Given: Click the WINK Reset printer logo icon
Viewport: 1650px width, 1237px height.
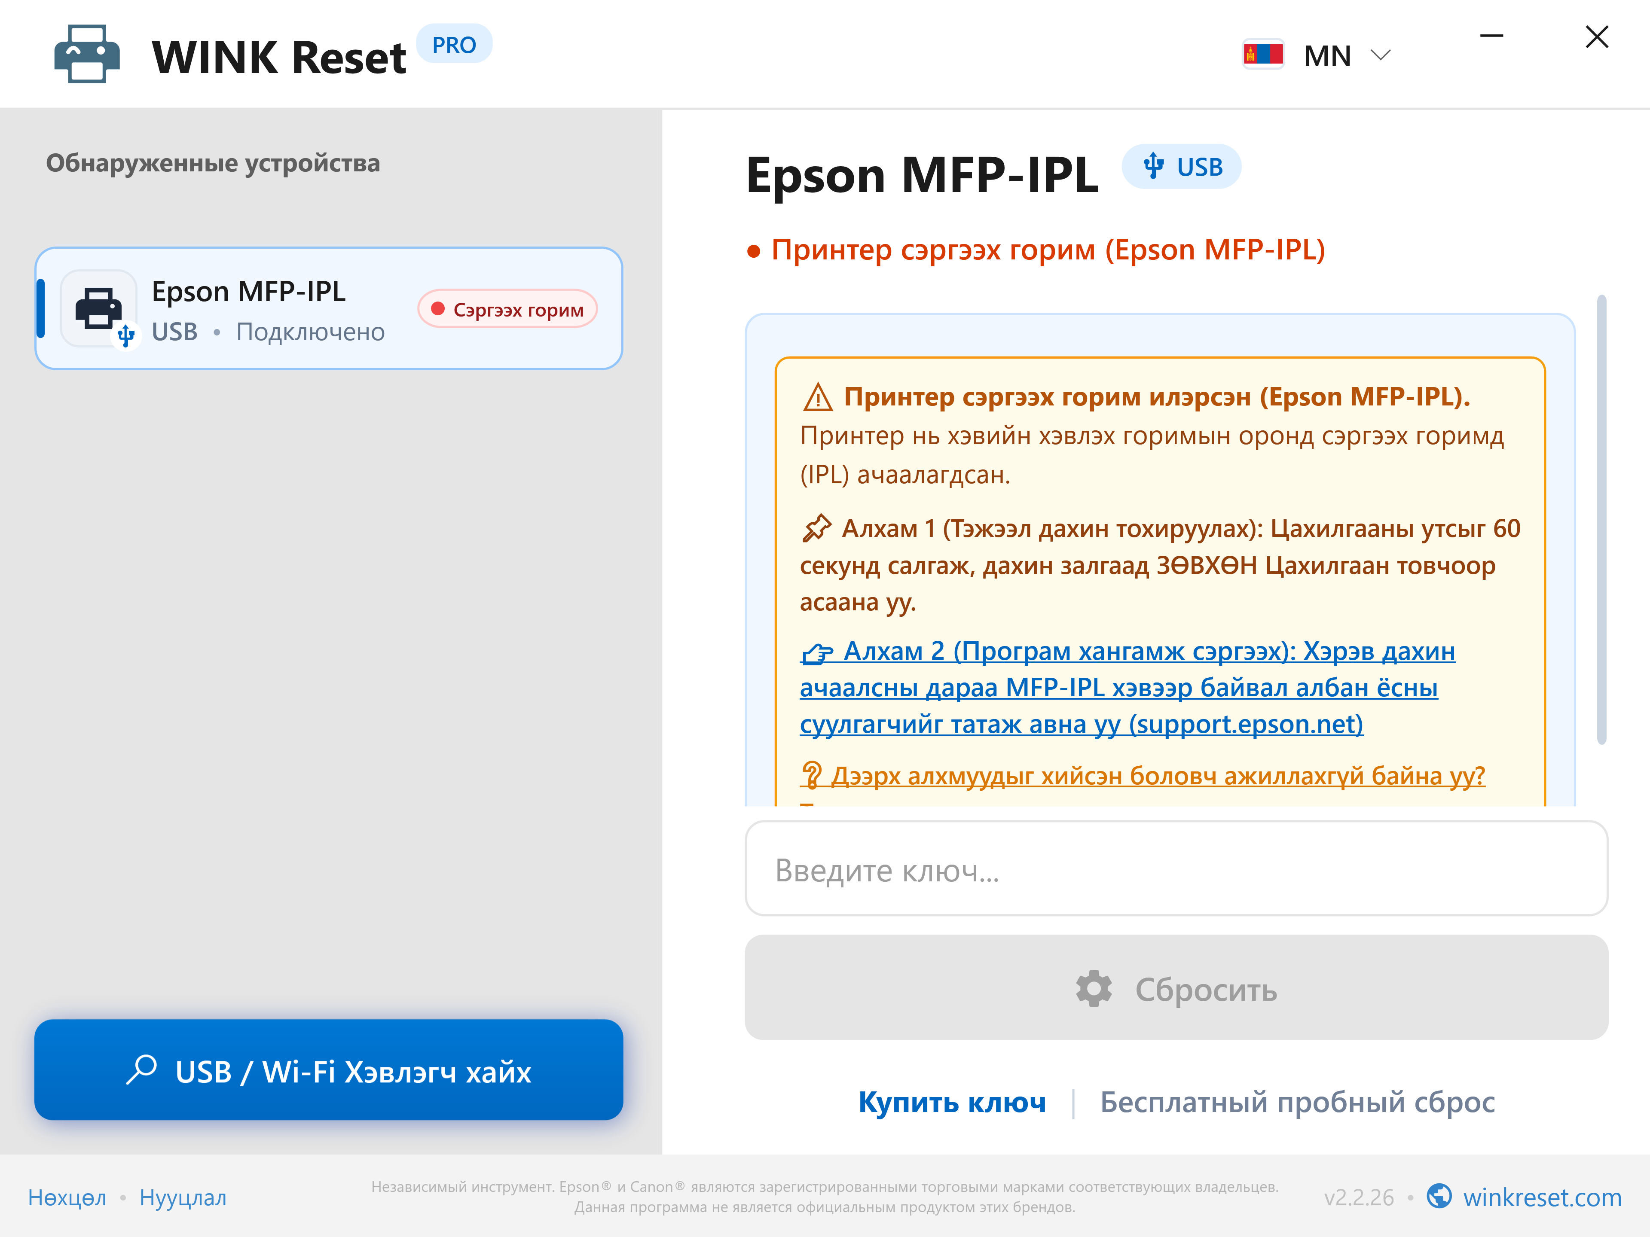Looking at the screenshot, I should coord(86,55).
